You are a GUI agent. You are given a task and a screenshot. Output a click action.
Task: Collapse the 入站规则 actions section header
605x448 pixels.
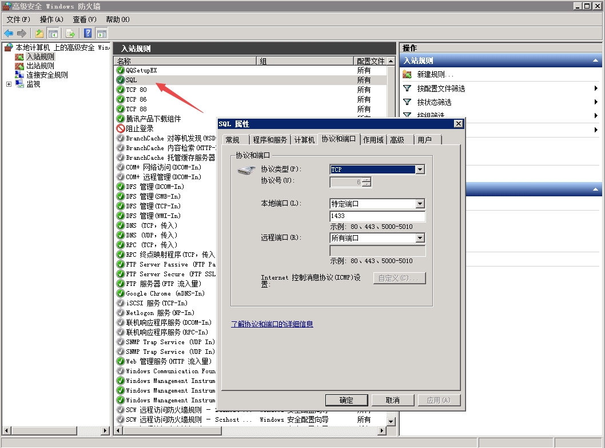(x=596, y=60)
